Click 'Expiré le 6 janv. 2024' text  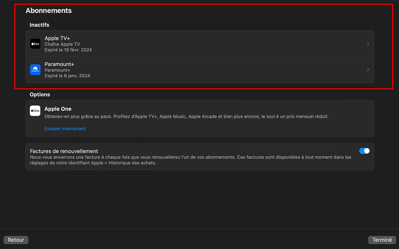pos(67,76)
